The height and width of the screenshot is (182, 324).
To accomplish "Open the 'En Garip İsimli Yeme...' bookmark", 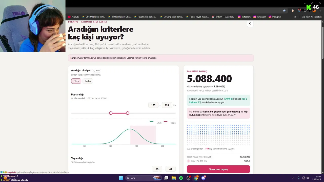I will coord(171,17).
